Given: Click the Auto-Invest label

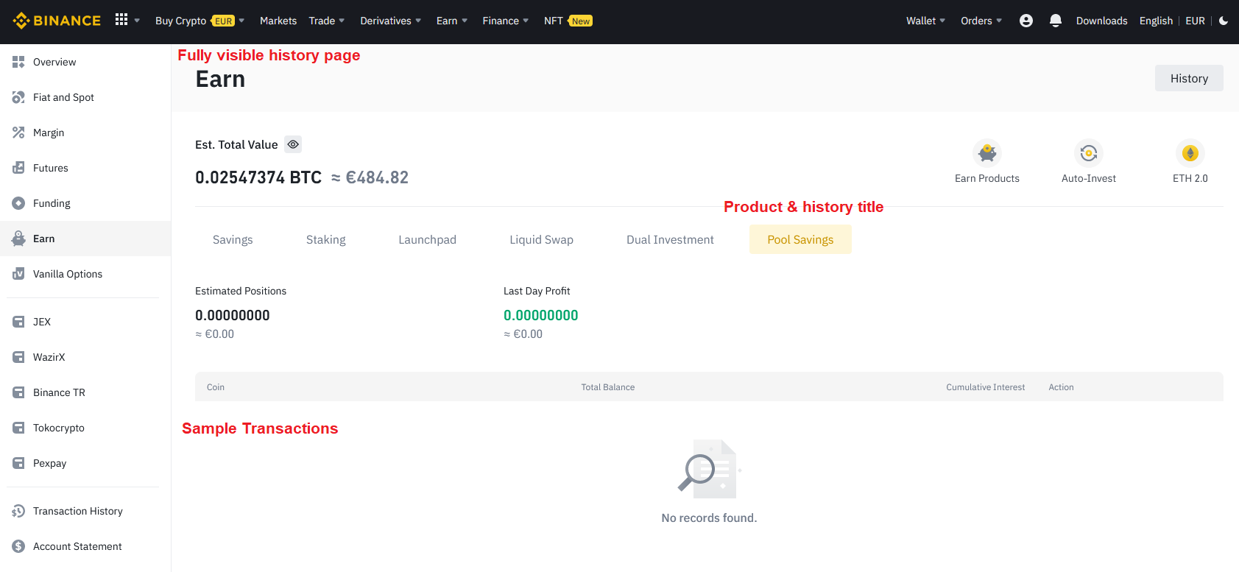Looking at the screenshot, I should (x=1089, y=178).
